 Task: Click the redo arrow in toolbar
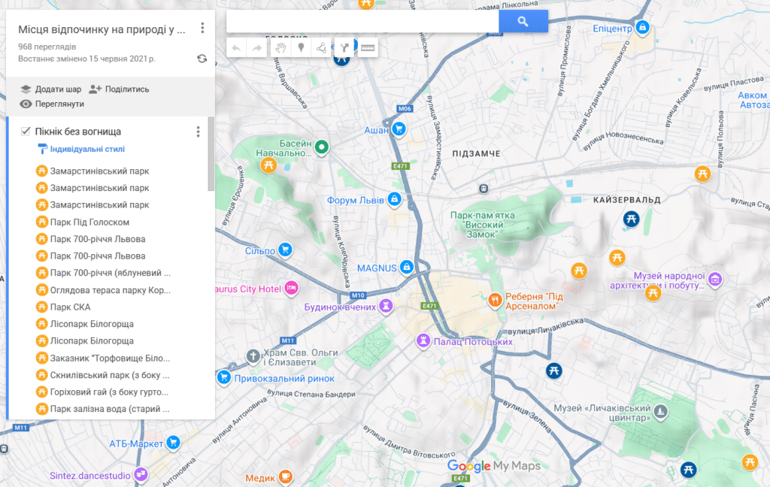pyautogui.click(x=256, y=47)
